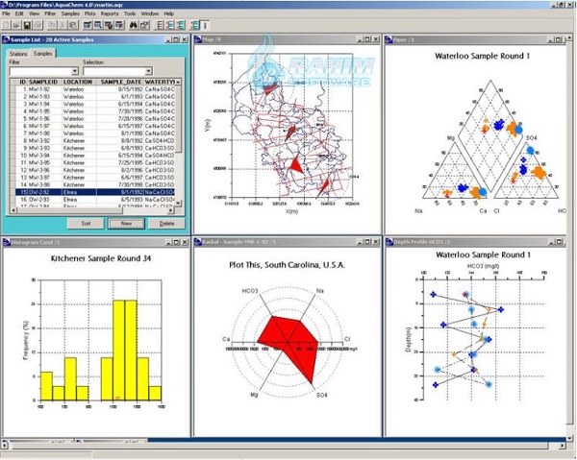The width and height of the screenshot is (577, 460).
Task: Click the binoculars Find toolbar icon
Action: click(x=134, y=25)
